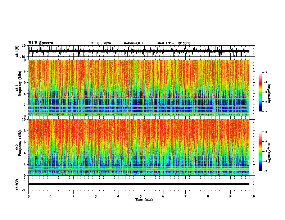Click the log(PSD) label beside ch.2 color bar
285x220 pixels.
click(269, 153)
